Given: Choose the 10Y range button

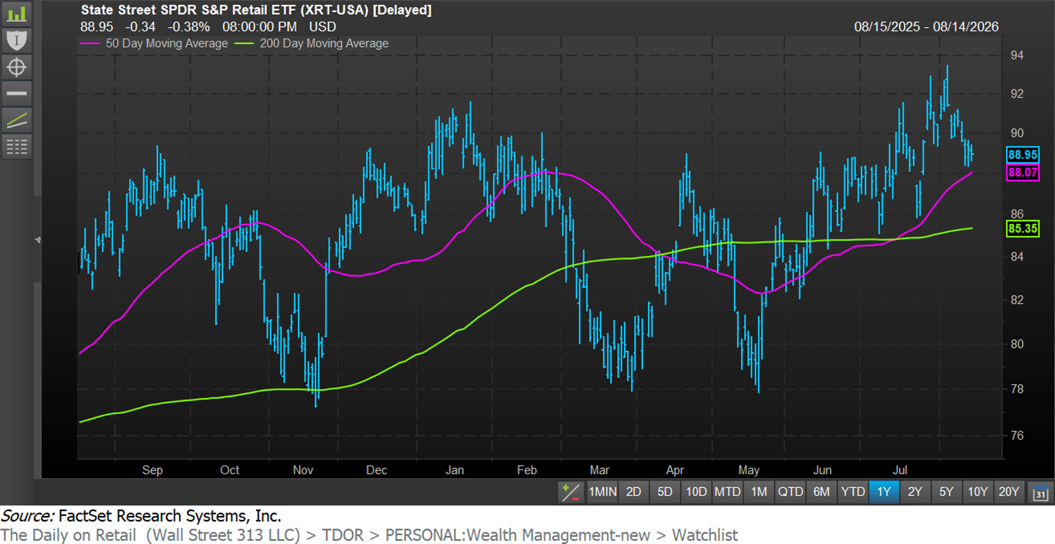Looking at the screenshot, I should coord(977,492).
